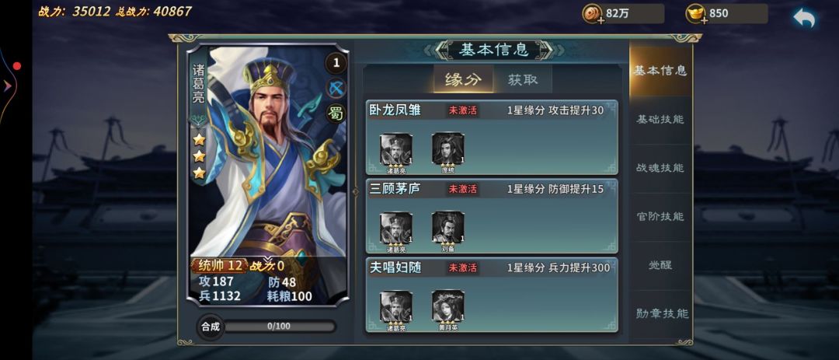Click the 0/100 synthesis progress bar
Image resolution: width=839 pixels, height=360 pixels.
pos(279,327)
